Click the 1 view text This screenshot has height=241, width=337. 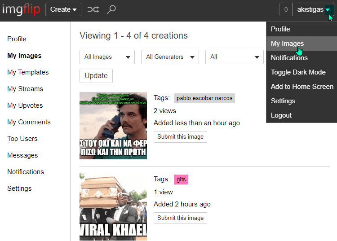164,192
